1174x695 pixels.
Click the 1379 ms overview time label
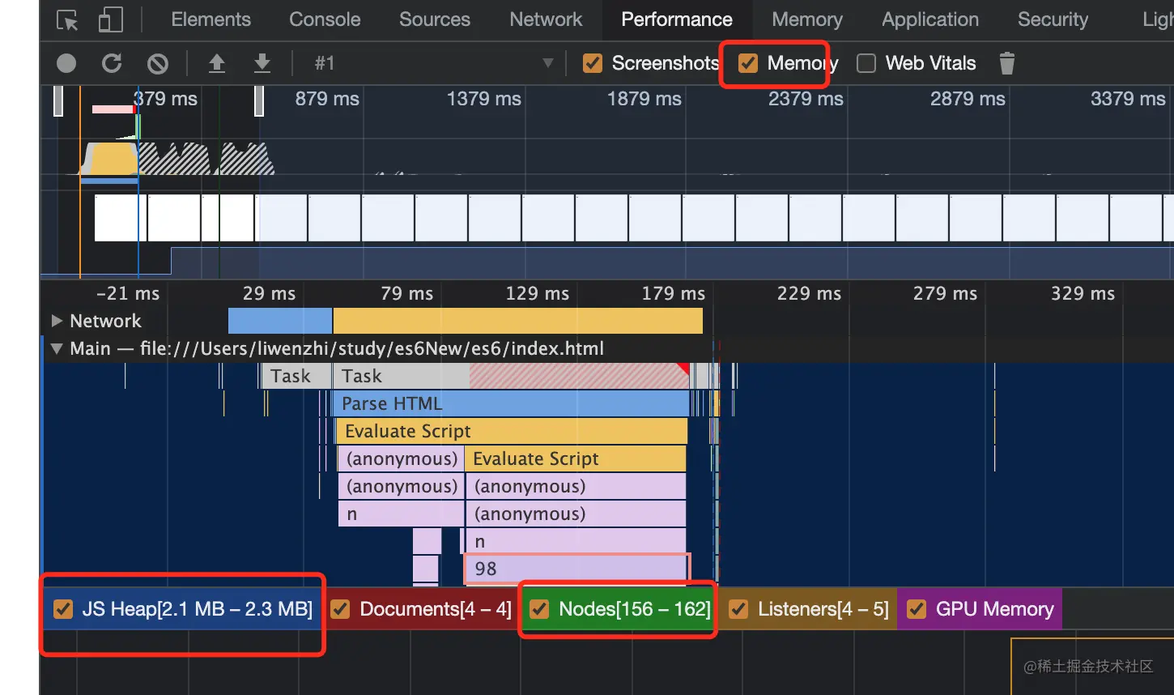coord(484,99)
